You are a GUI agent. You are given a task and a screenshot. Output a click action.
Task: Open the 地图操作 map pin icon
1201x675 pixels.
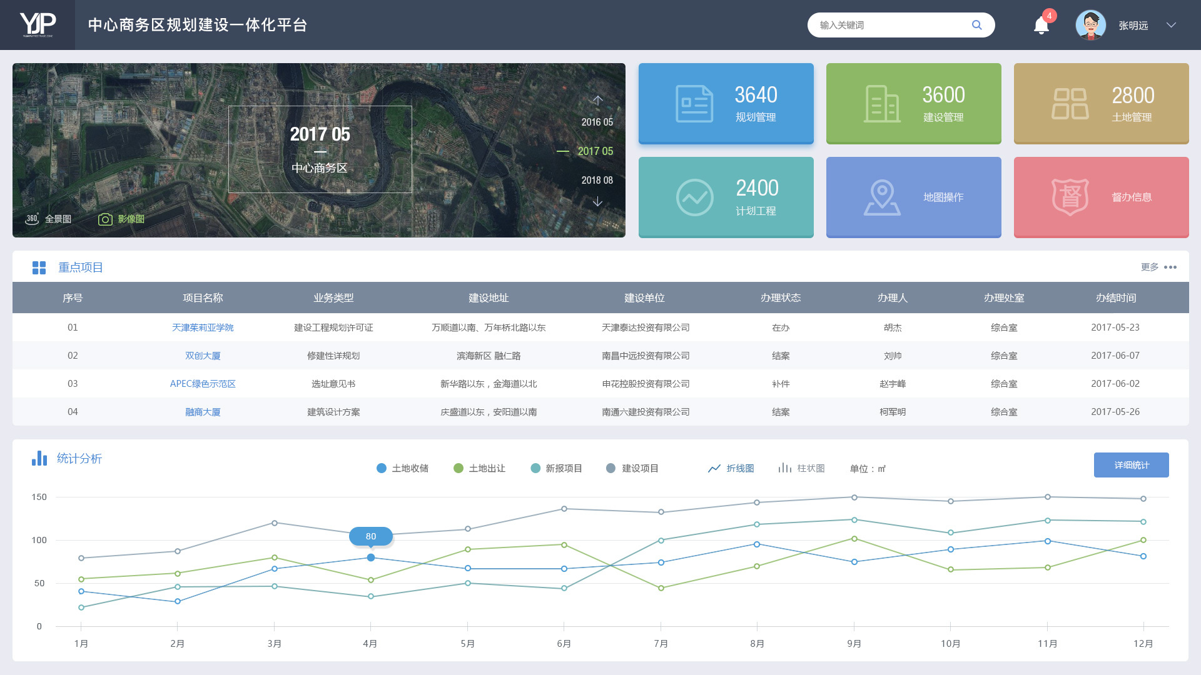click(882, 197)
